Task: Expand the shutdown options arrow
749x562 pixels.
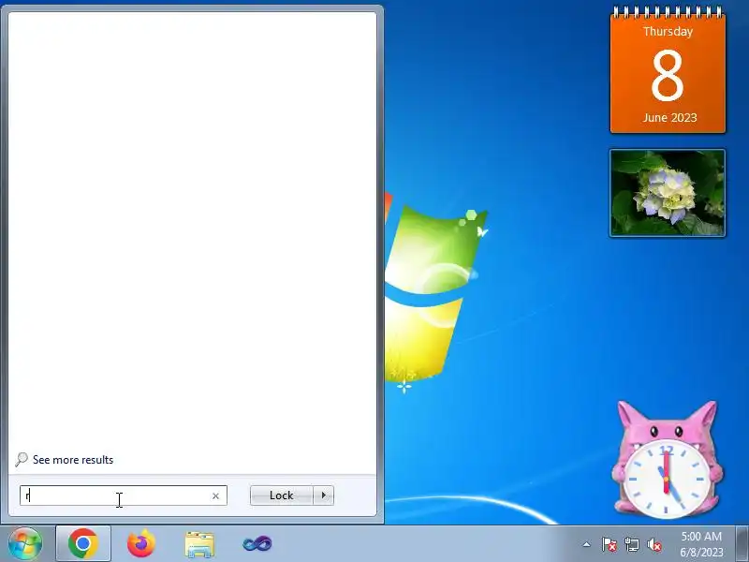Action: tap(323, 495)
